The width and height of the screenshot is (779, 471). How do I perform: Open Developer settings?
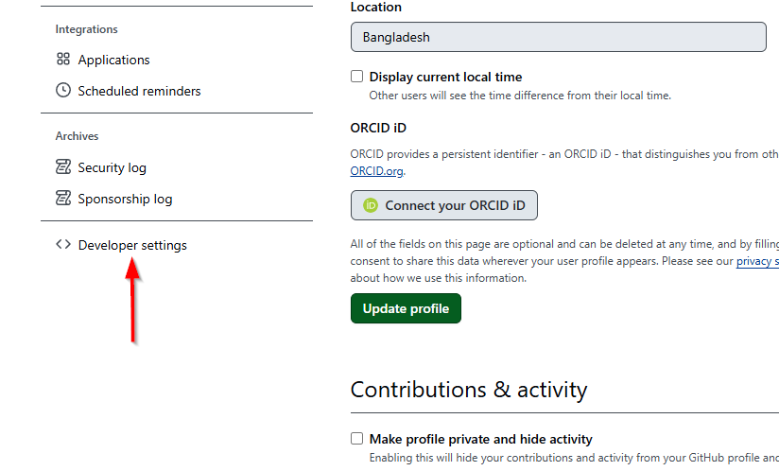pyautogui.click(x=132, y=245)
